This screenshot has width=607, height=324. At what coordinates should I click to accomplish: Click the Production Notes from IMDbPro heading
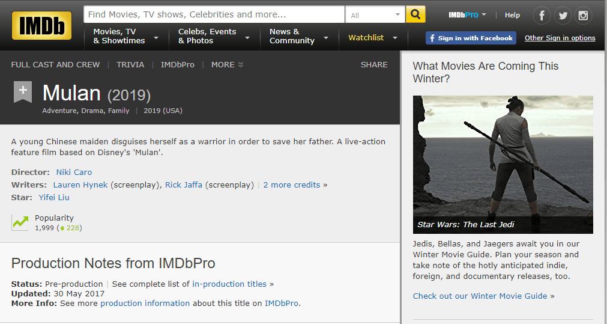coord(113,263)
